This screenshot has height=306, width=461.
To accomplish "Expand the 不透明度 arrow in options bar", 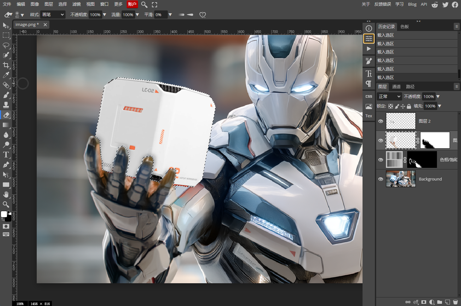I will pyautogui.click(x=104, y=15).
